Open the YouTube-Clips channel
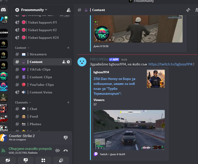This screenshot has width=198, height=164. (42, 85)
